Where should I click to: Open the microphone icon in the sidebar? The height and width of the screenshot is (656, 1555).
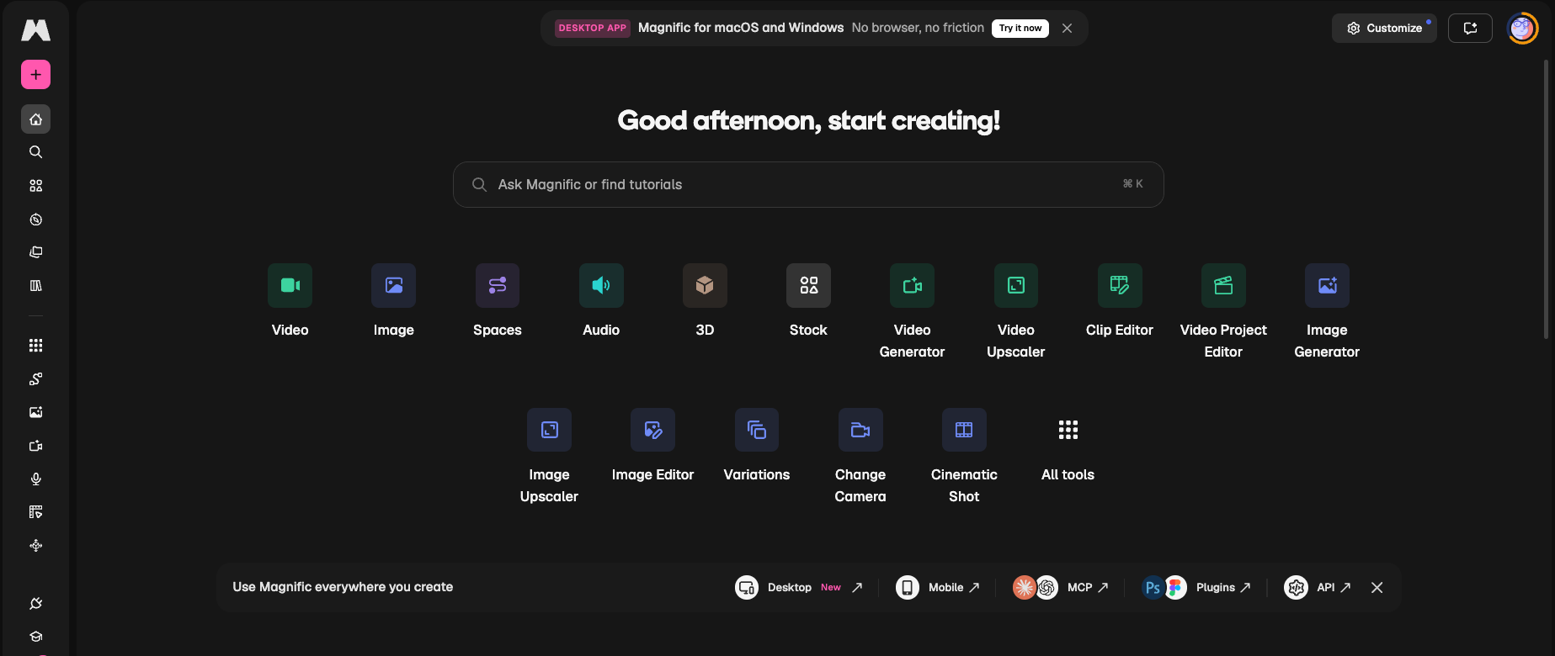click(x=35, y=479)
